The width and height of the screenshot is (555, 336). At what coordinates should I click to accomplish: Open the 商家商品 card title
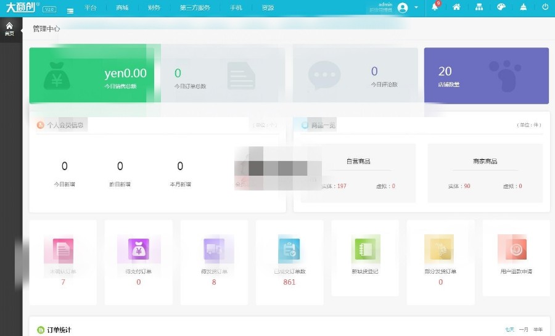(485, 162)
